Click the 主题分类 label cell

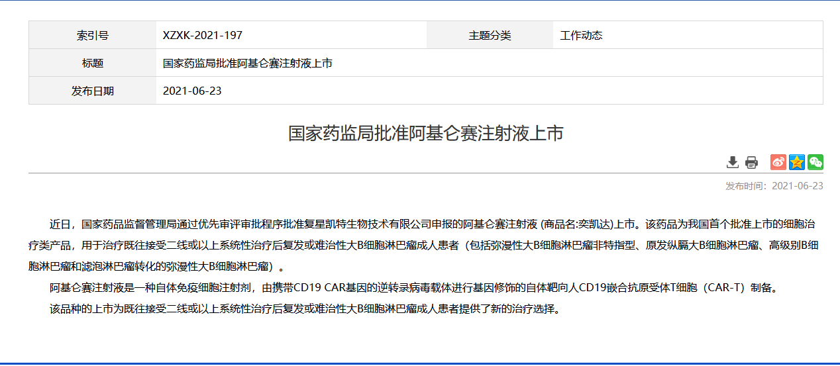pos(490,35)
